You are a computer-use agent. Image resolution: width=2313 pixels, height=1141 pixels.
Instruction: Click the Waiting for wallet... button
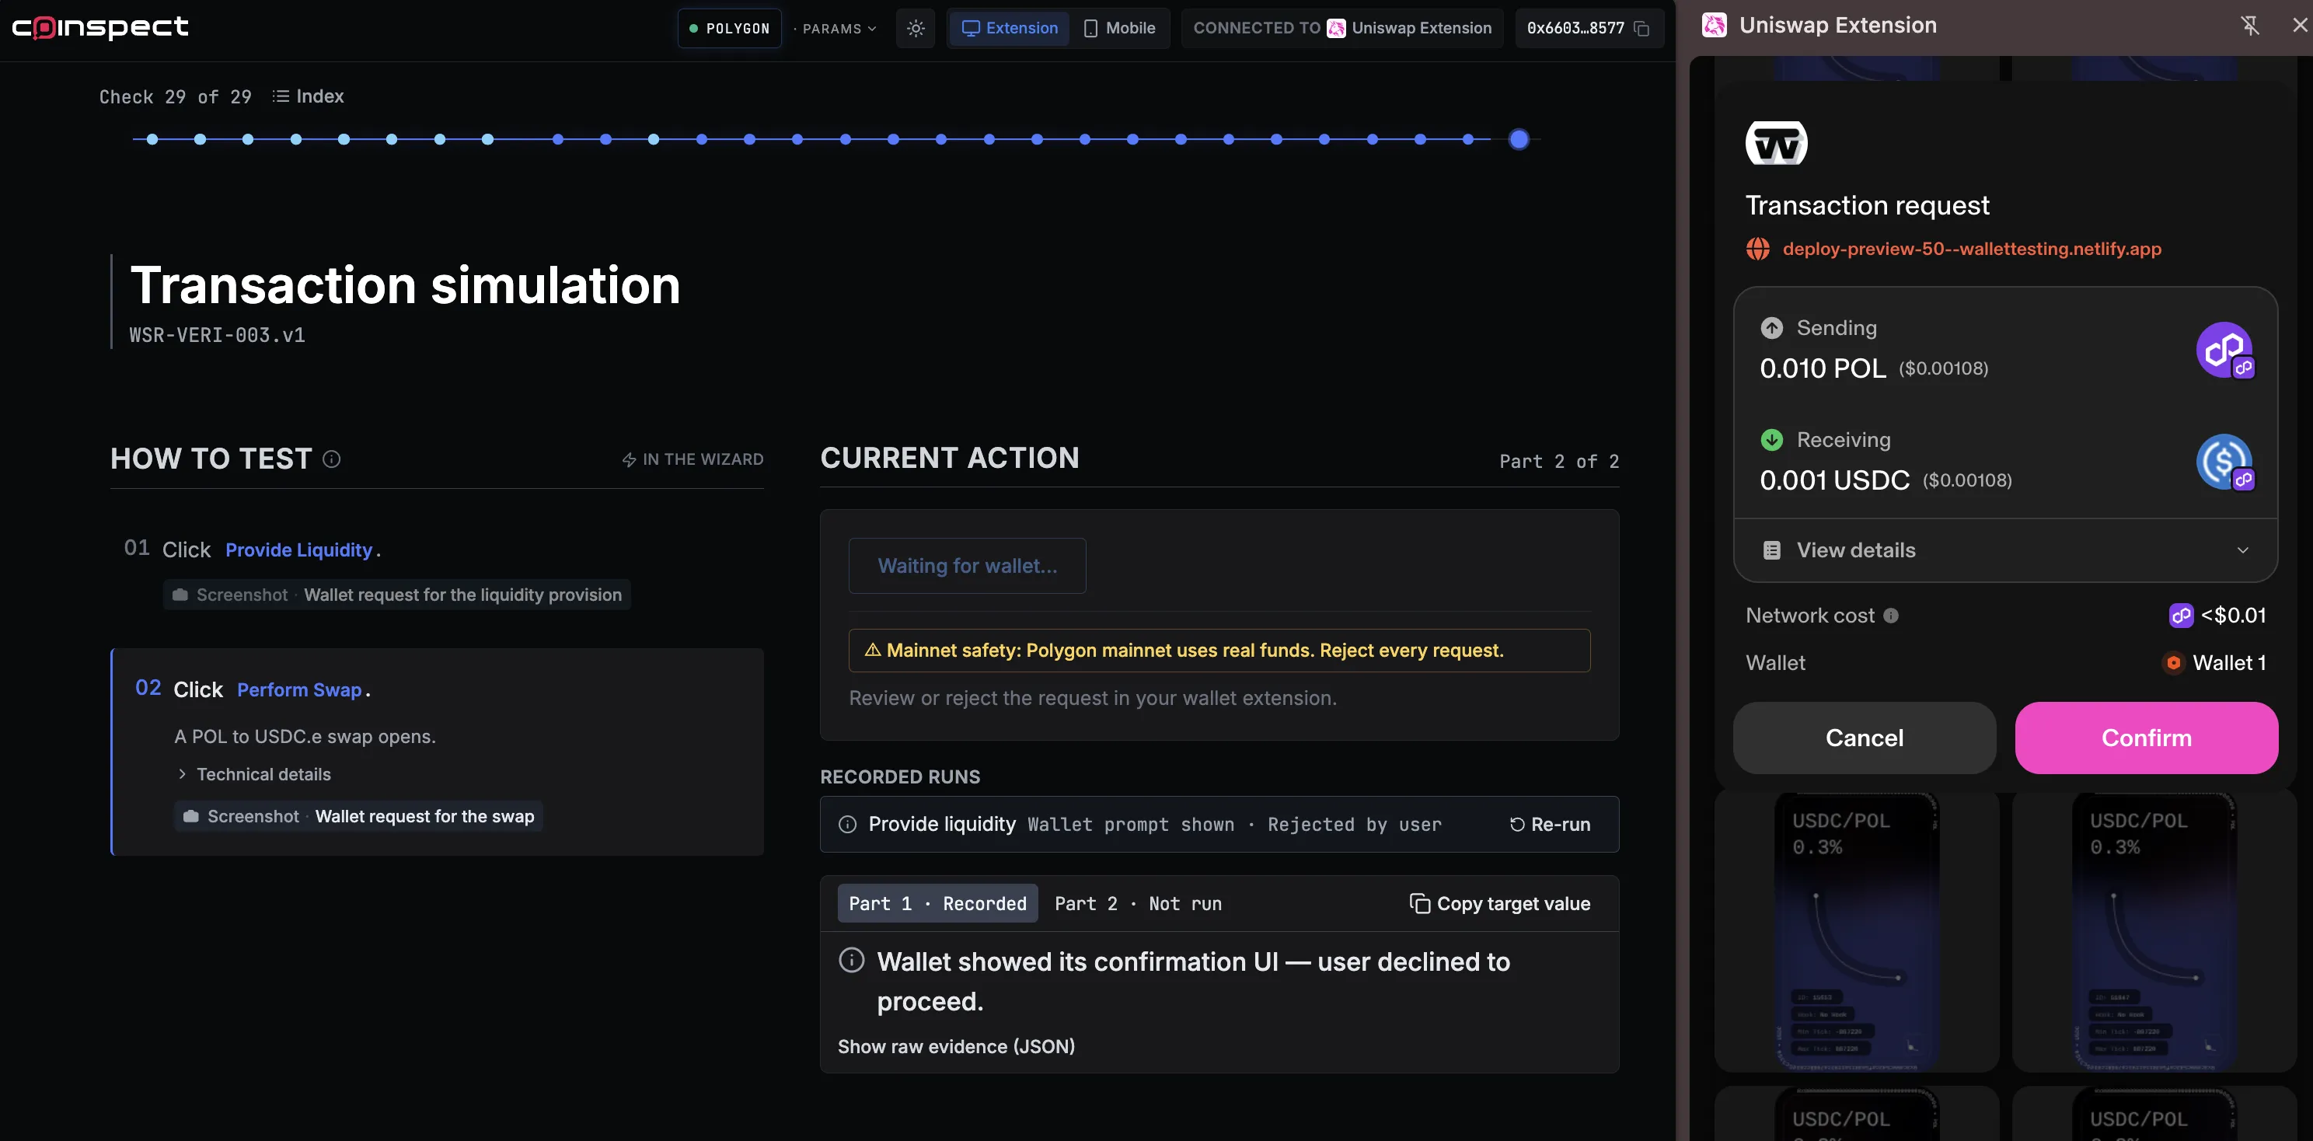967,566
